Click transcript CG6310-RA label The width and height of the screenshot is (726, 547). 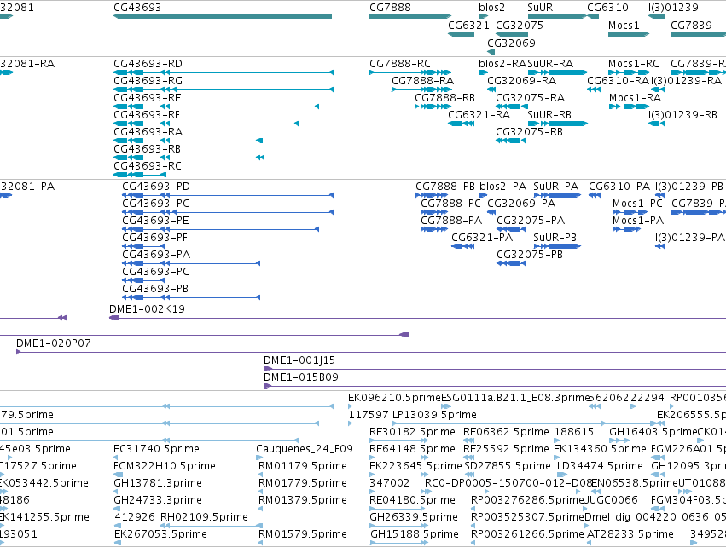[619, 81]
